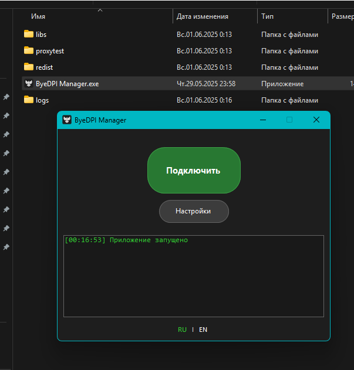354x370 pixels.
Task: Select the proxytest folder icon
Action: 29,50
